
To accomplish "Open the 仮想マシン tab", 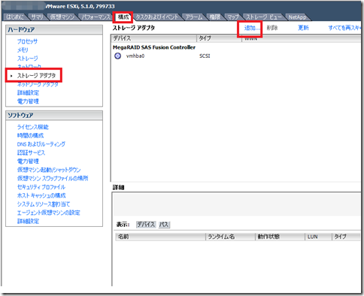I will point(62,17).
